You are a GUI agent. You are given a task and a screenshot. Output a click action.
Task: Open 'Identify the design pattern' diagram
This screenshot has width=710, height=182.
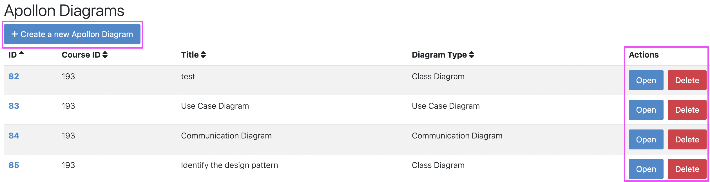click(646, 169)
